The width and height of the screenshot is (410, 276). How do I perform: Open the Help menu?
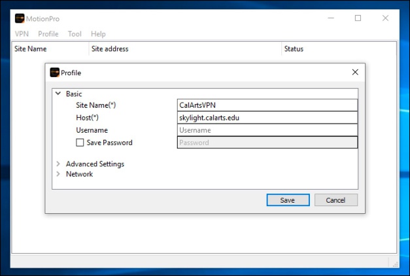pos(98,34)
